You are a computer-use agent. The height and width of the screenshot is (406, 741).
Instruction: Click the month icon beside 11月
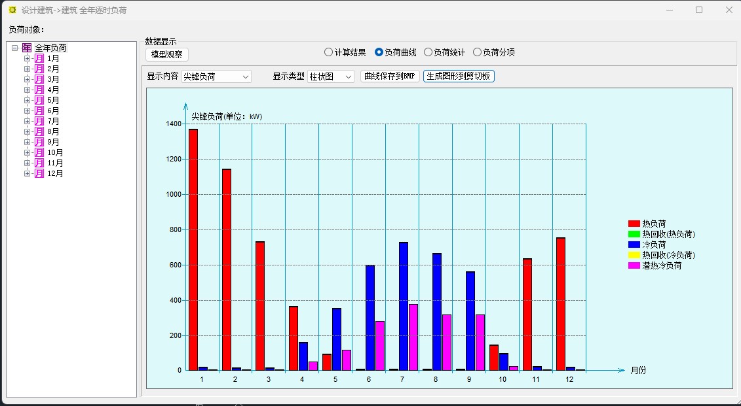[x=39, y=163]
